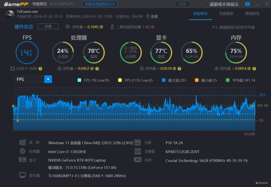Click the 切换至性能报告2.0 button

click(x=100, y=4)
